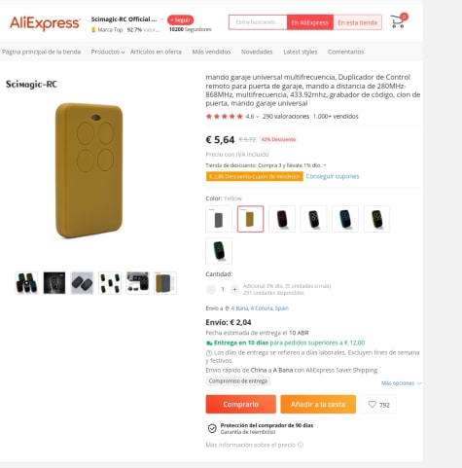Select the green remote color option
The width and height of the screenshot is (462, 468).
[x=219, y=251]
